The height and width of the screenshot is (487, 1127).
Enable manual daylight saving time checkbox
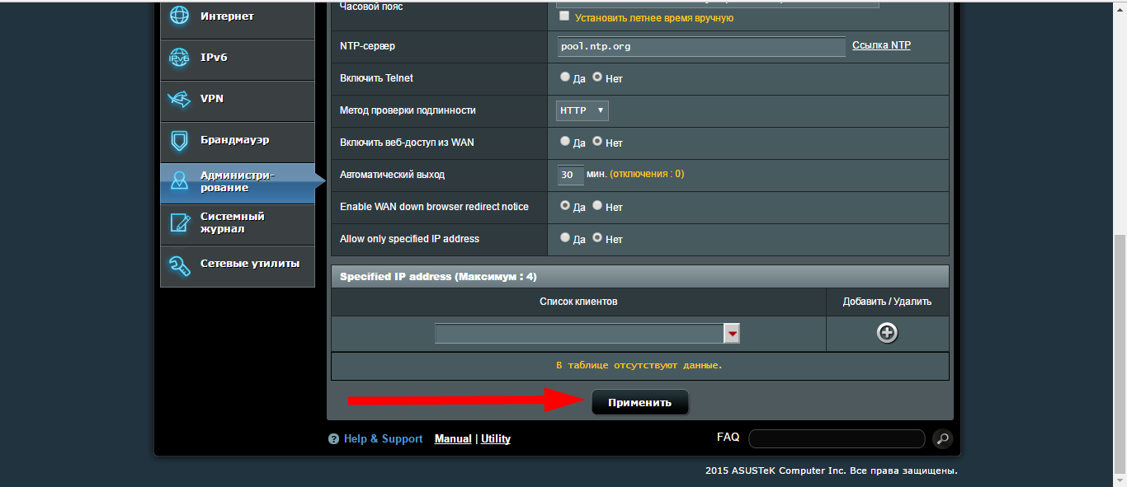click(x=564, y=16)
